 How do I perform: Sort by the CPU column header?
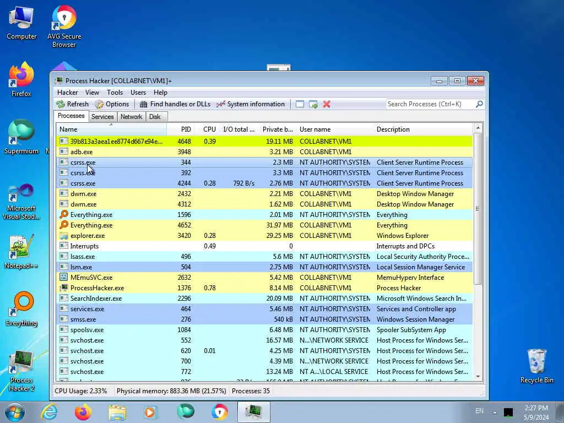pyautogui.click(x=208, y=129)
